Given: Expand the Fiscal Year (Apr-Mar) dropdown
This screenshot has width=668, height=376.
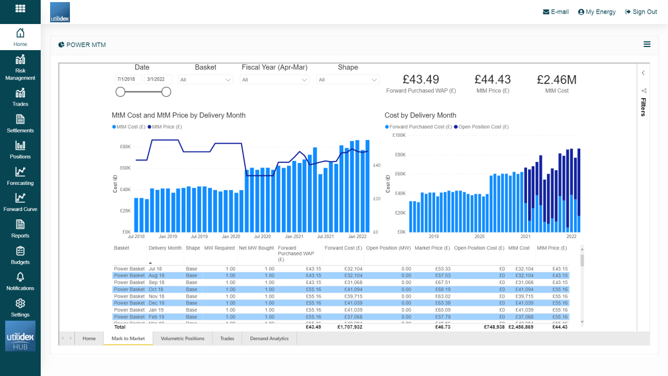Looking at the screenshot, I should [x=275, y=80].
